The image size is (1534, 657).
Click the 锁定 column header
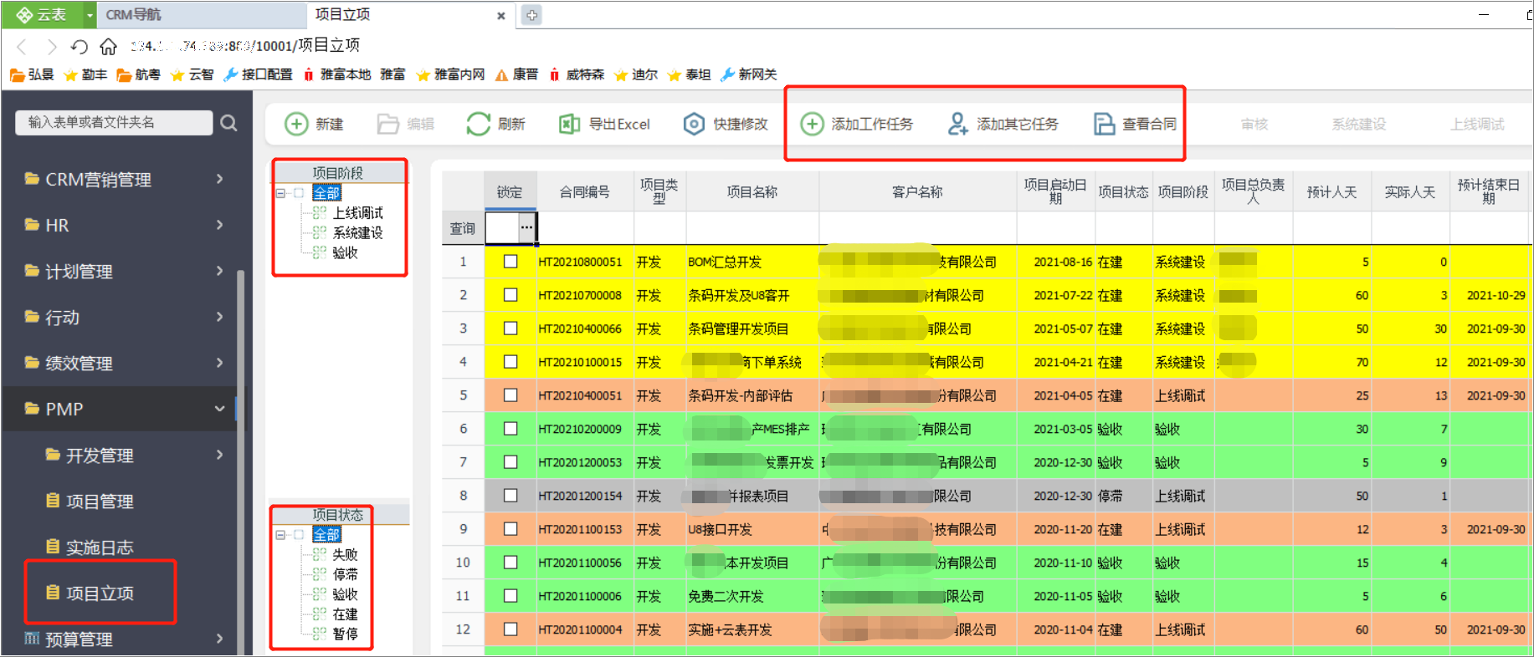tap(510, 192)
